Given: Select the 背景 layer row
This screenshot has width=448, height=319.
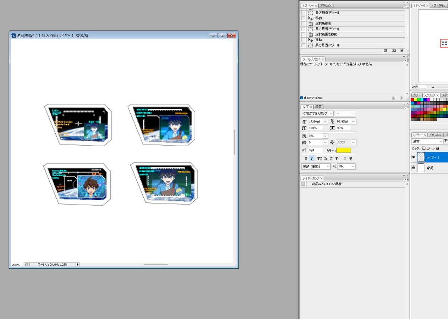Looking at the screenshot, I should pos(429,168).
